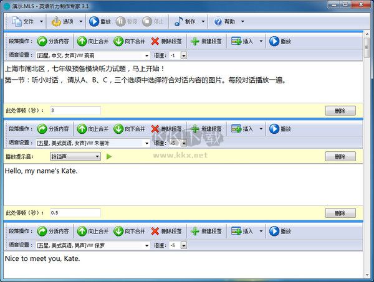
Task: Click the text Nice to meet you, Kate.
Action: tap(42, 259)
